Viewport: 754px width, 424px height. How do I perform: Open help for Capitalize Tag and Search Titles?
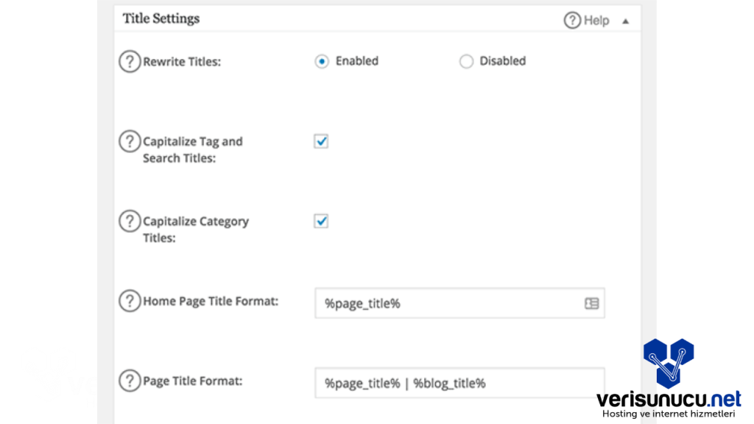tap(129, 141)
